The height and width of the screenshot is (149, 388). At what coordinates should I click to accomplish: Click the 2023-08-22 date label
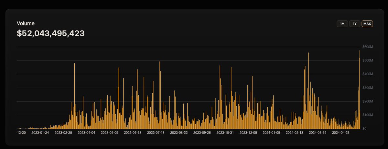(179, 132)
